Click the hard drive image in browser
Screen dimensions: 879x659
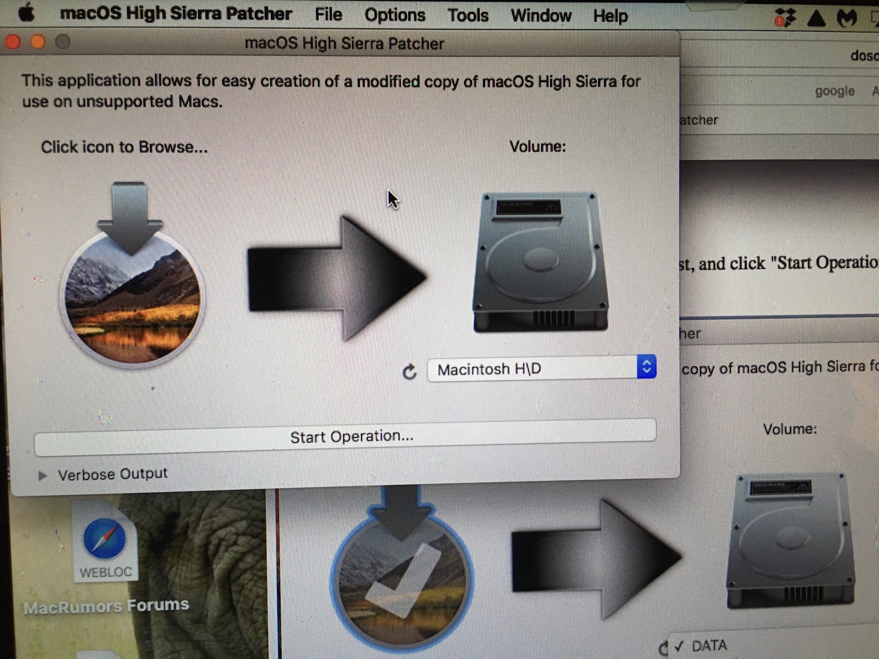coord(791,540)
